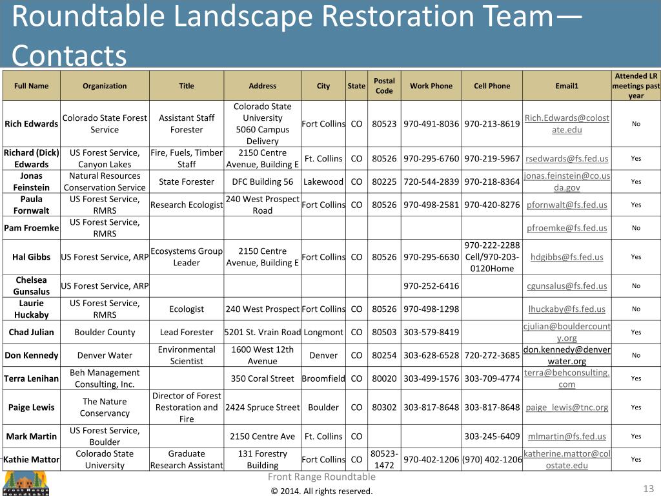Select the Organization column header
Image resolution: width=661 pixels, height=496 pixels.
coord(105,86)
